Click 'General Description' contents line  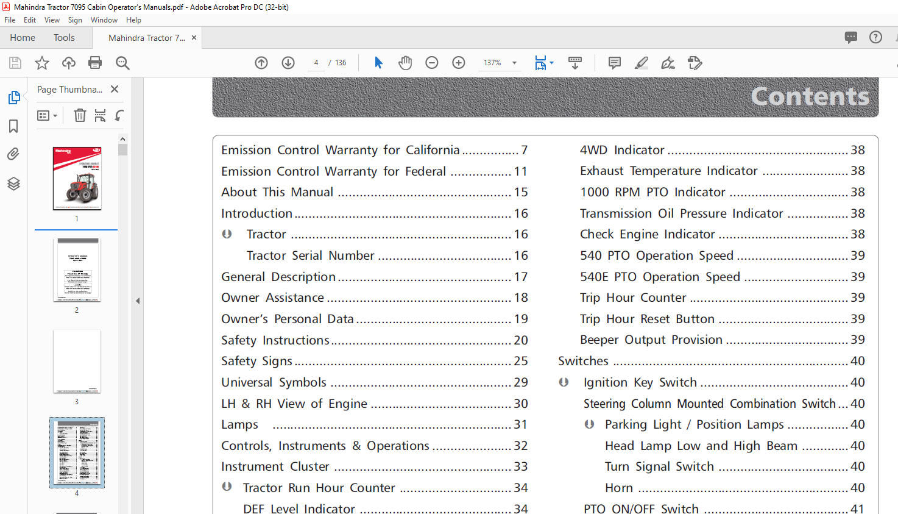coord(374,277)
